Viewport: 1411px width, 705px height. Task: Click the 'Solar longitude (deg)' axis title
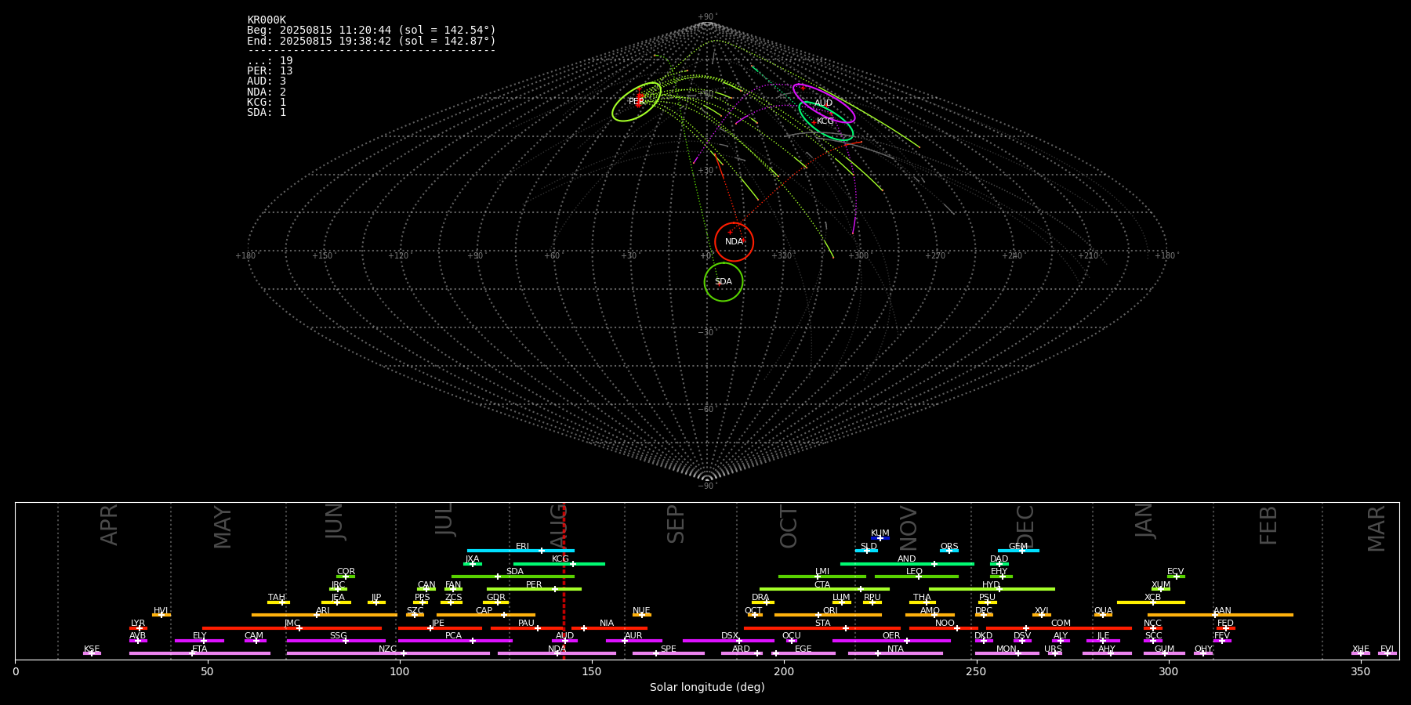[707, 687]
